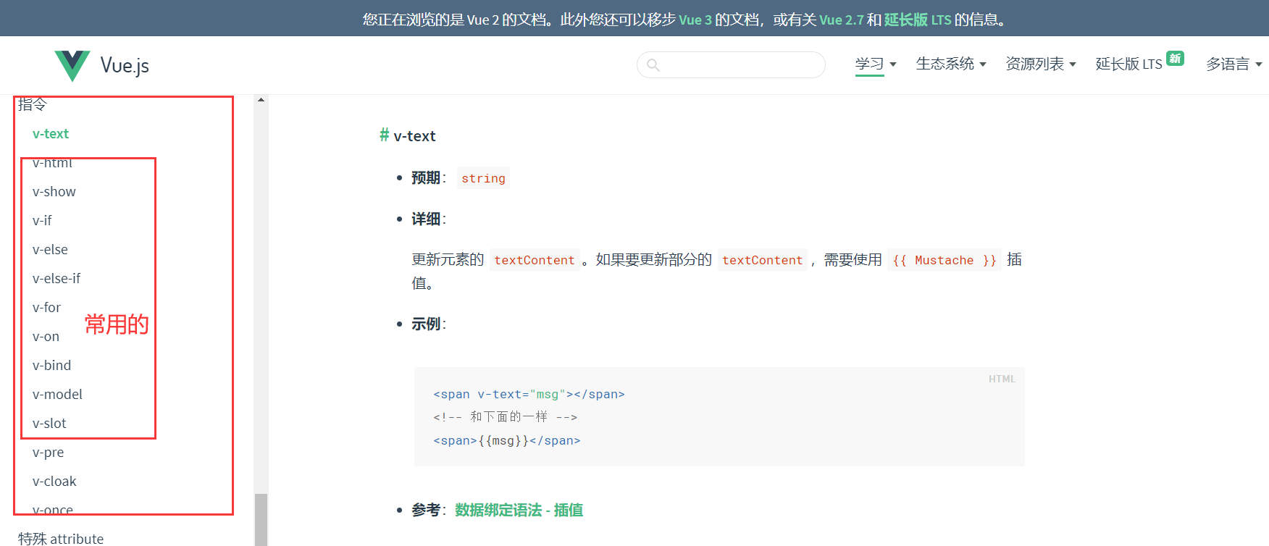The width and height of the screenshot is (1269, 546).
Task: Click the 和下面的一样 comment line
Action: (x=506, y=417)
